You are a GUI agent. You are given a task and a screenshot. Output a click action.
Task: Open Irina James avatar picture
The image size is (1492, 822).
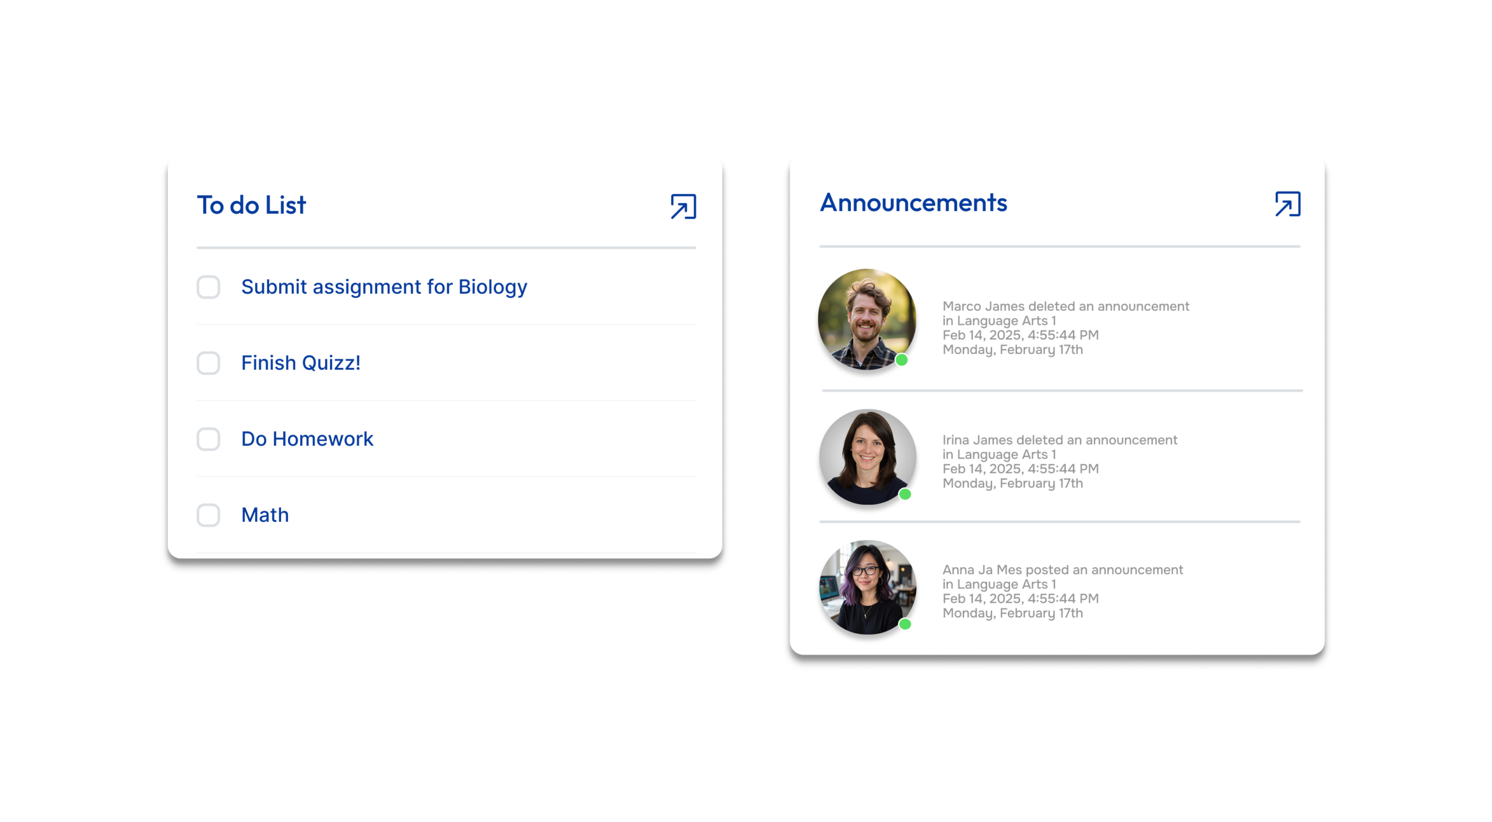click(867, 456)
